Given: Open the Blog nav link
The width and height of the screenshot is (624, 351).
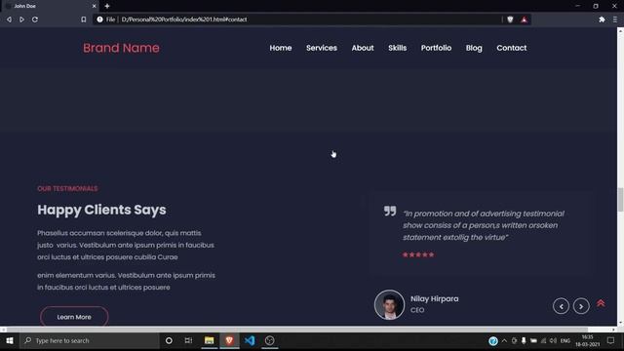Looking at the screenshot, I should [x=474, y=48].
